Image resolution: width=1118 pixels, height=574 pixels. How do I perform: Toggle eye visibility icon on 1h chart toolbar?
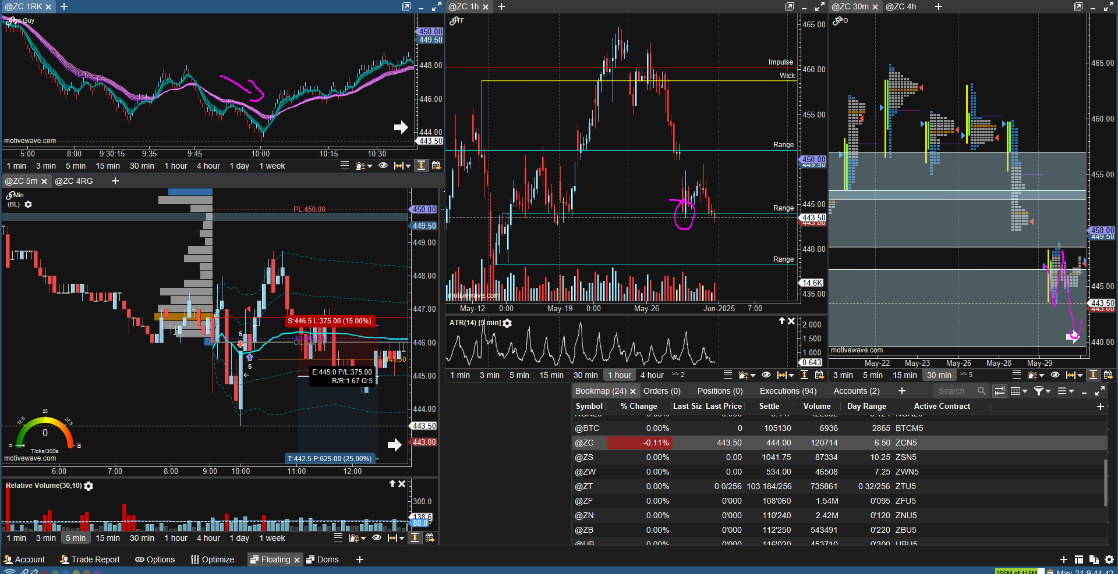point(766,375)
